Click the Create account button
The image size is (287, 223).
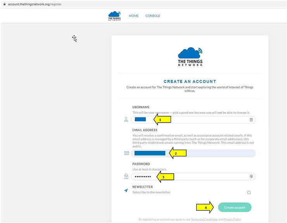[x=235, y=207]
